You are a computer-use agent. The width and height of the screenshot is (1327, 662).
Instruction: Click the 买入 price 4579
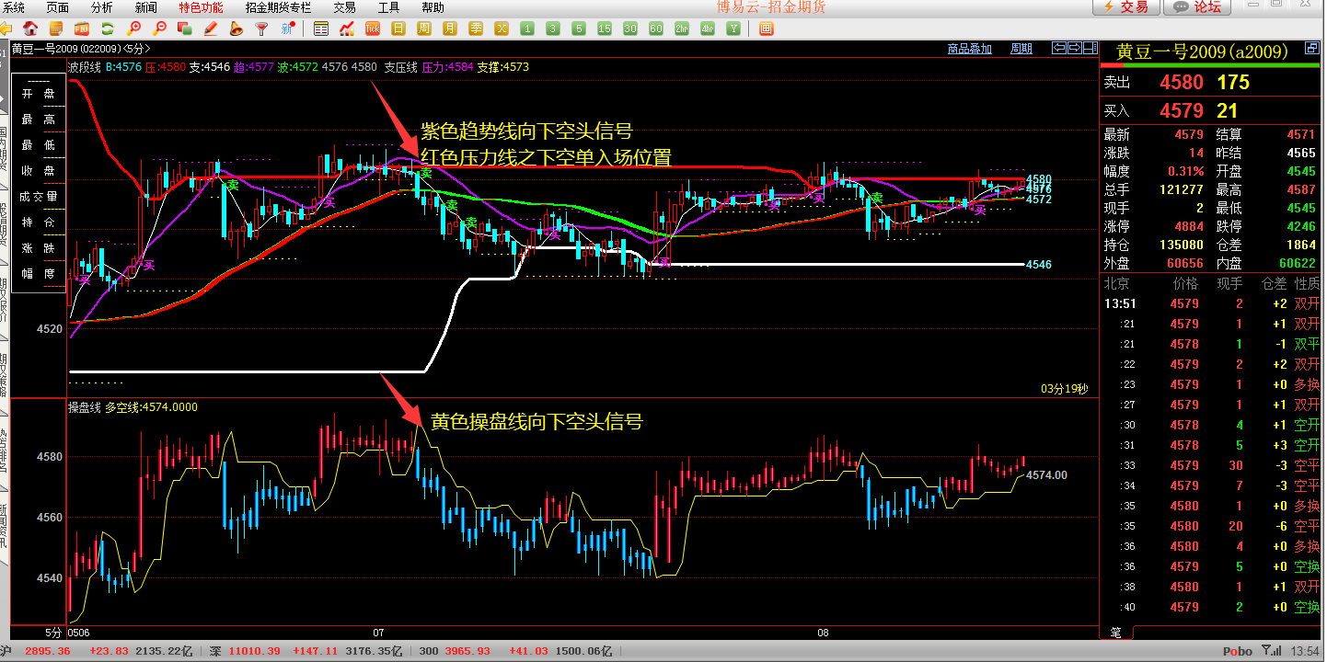(1181, 111)
